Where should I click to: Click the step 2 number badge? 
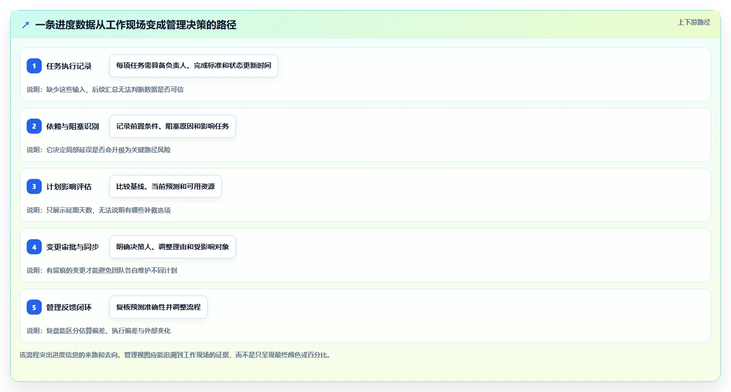point(34,126)
